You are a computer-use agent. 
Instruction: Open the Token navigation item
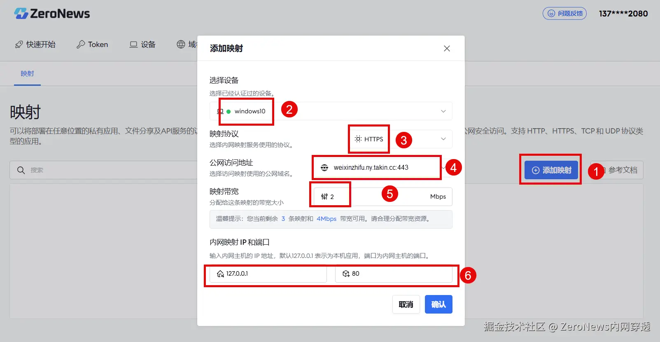point(92,45)
